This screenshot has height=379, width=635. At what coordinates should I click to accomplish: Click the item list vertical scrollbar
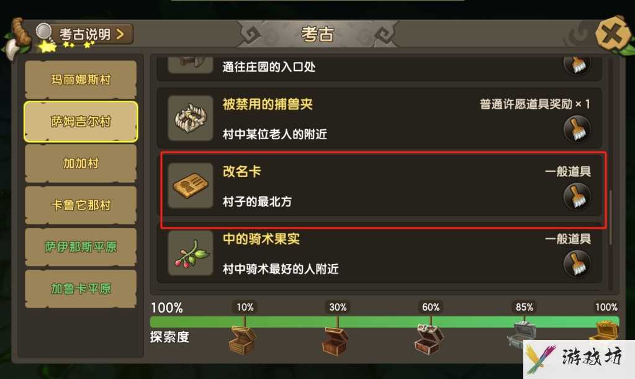[x=610, y=217]
